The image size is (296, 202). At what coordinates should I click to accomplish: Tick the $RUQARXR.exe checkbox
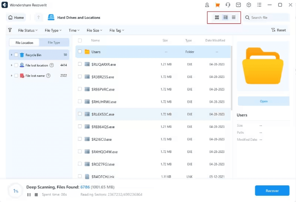pos(80,64)
